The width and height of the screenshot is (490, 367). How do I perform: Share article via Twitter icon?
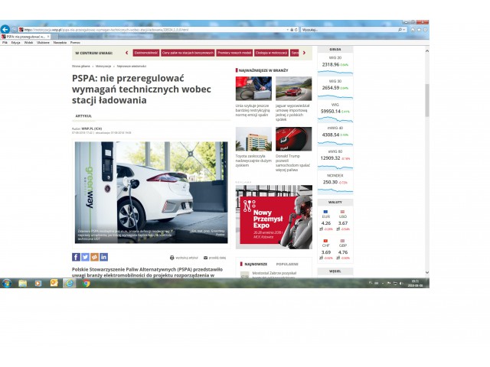[85, 257]
